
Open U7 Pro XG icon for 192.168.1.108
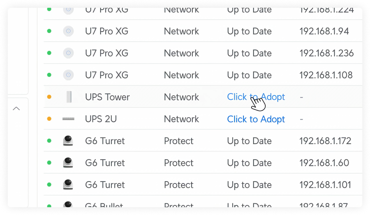pos(69,75)
